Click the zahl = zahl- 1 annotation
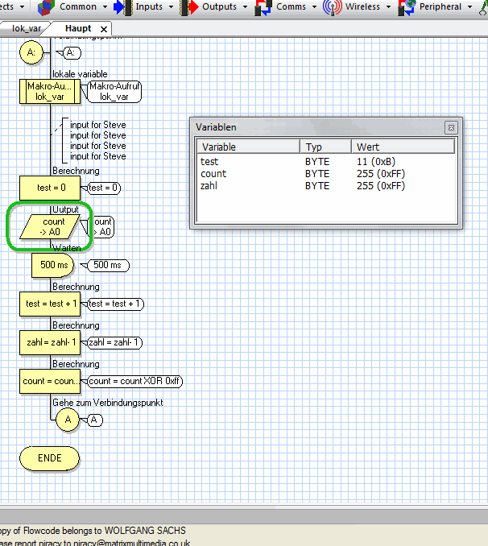The image size is (488, 546). point(114,342)
